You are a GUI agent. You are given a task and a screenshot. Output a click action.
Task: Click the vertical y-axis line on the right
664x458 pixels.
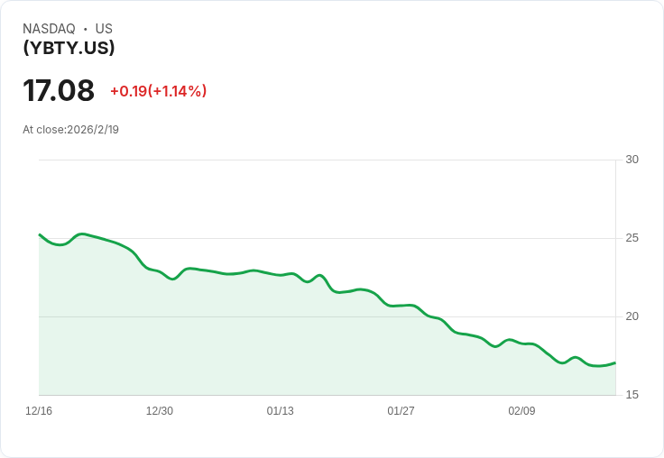coord(615,270)
